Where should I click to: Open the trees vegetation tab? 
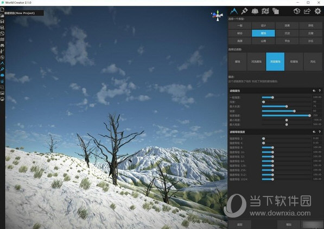255,11
